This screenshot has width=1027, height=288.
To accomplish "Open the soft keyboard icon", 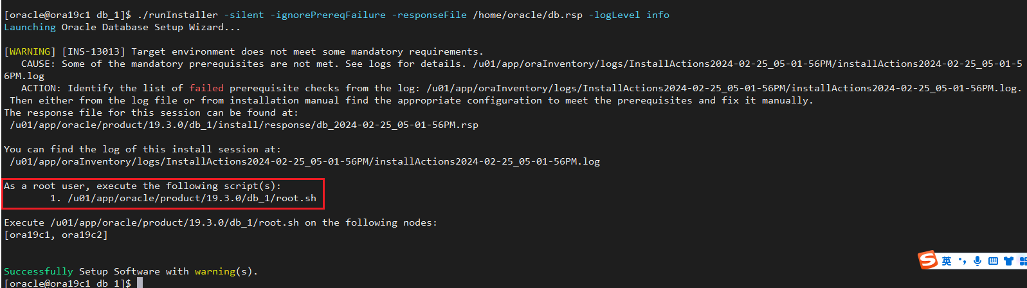I will [x=993, y=261].
